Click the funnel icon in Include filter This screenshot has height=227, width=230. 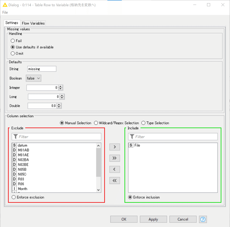(132, 137)
